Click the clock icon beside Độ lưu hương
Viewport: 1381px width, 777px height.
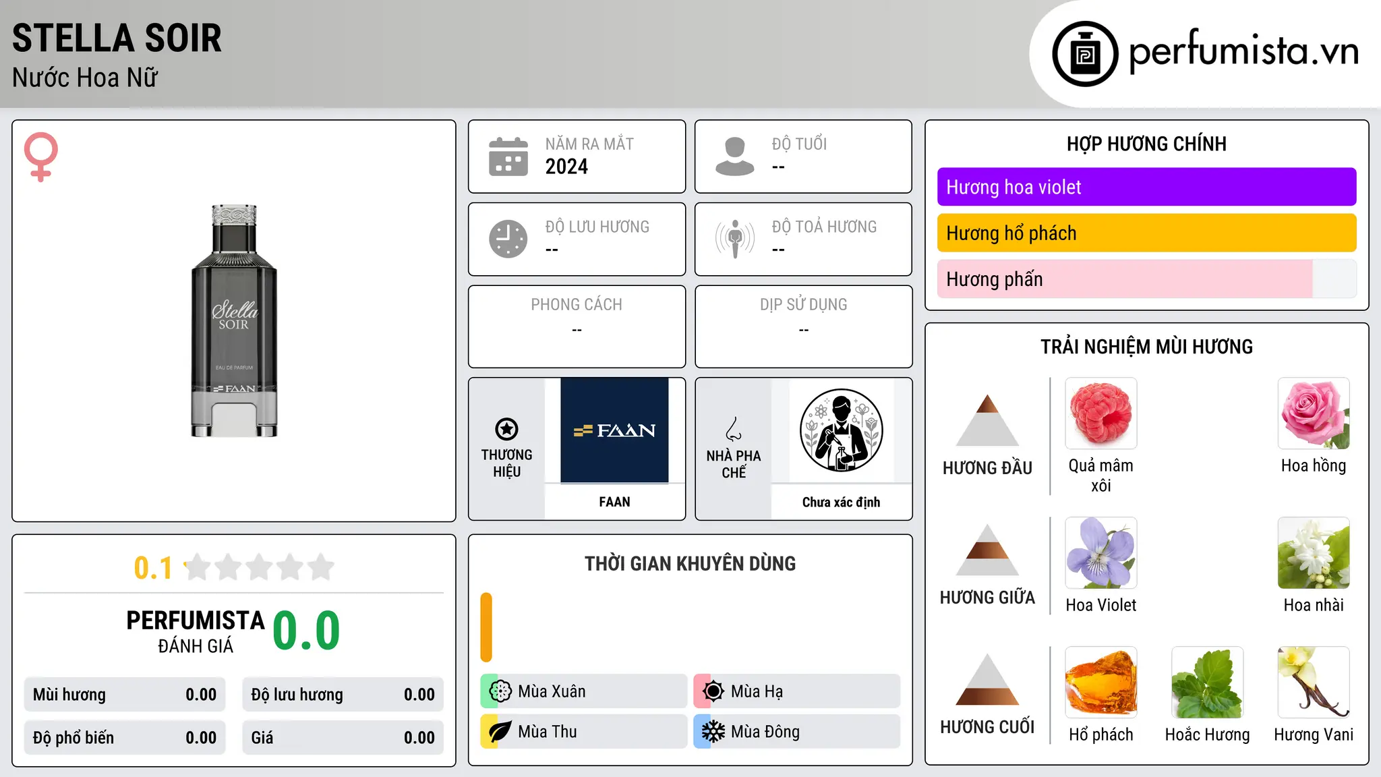pyautogui.click(x=508, y=239)
